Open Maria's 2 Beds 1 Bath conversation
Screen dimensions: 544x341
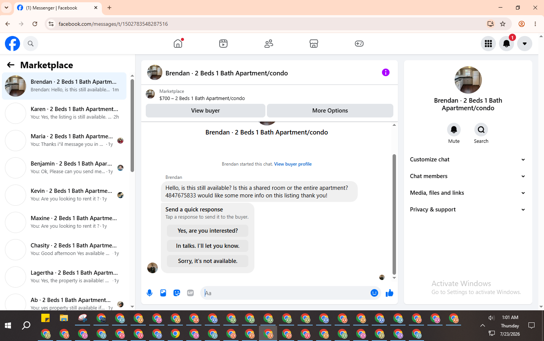(64, 141)
